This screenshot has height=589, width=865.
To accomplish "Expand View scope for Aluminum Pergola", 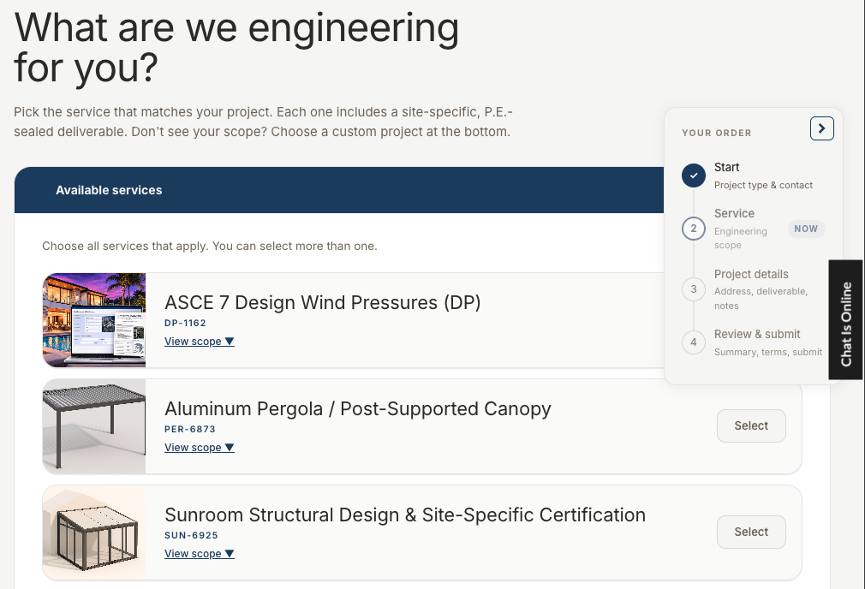I will [x=200, y=447].
